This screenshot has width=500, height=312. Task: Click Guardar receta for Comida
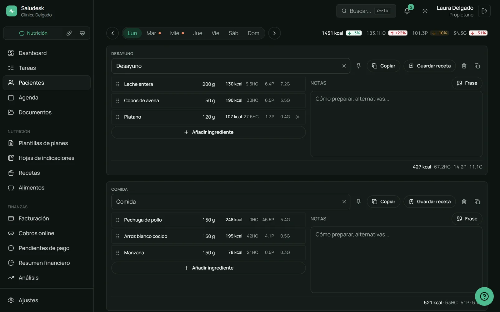click(x=430, y=202)
